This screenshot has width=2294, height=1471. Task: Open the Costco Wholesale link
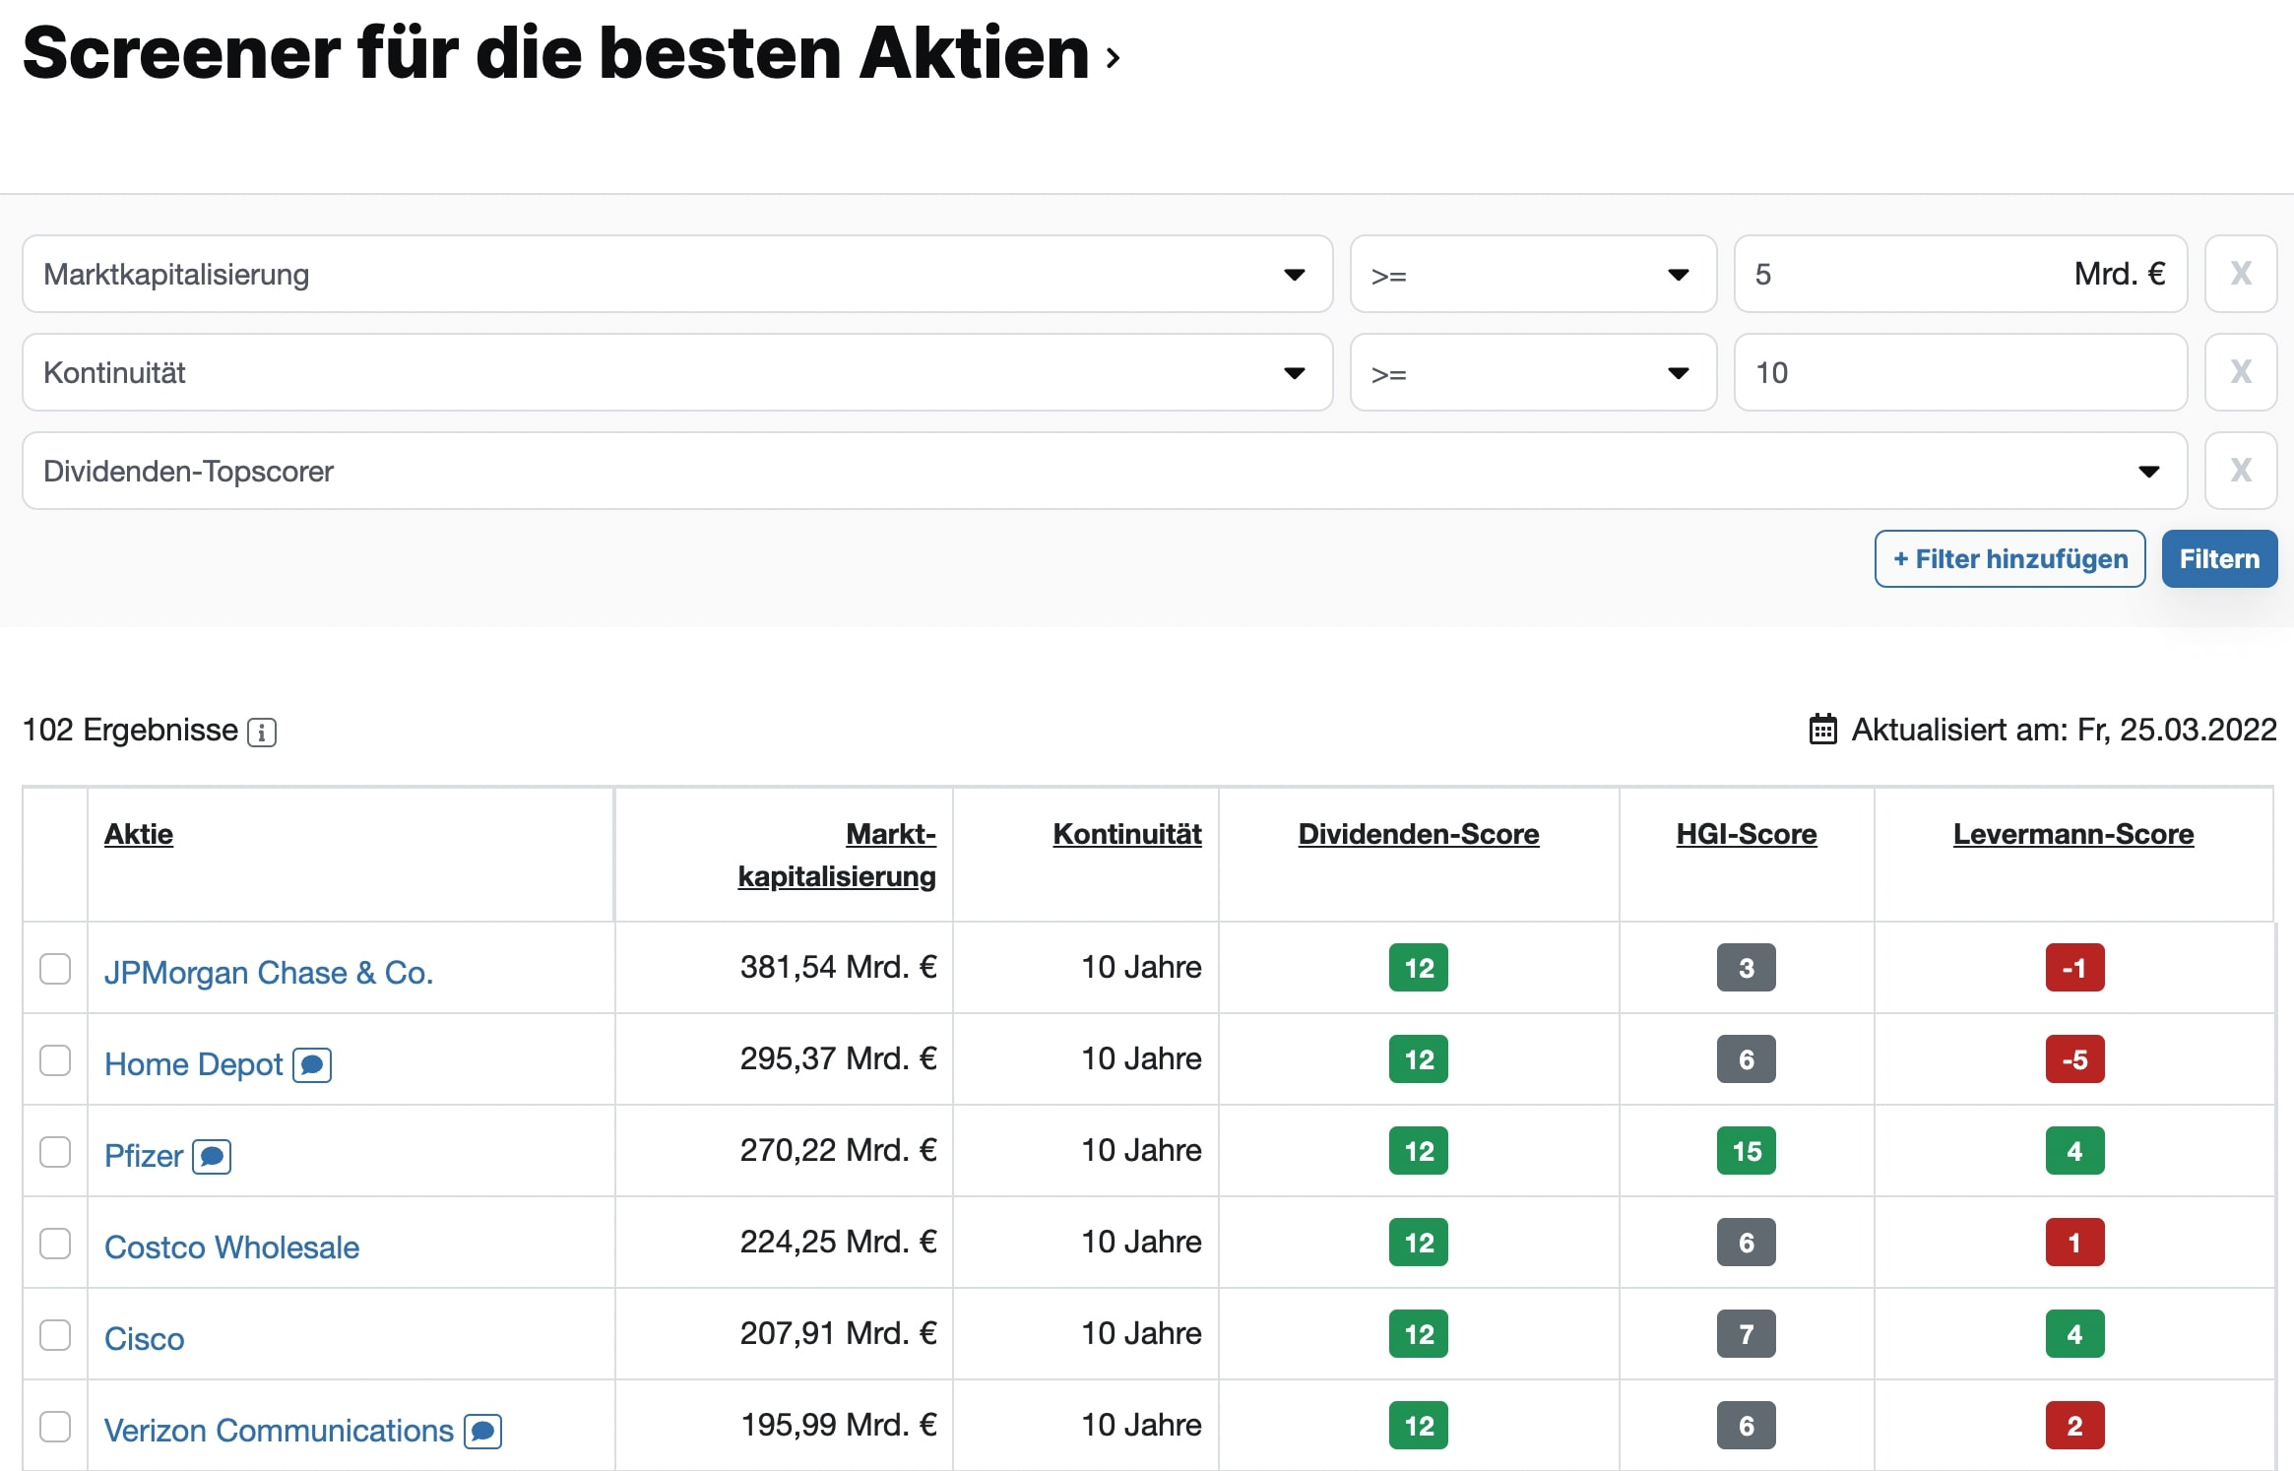coord(232,1247)
